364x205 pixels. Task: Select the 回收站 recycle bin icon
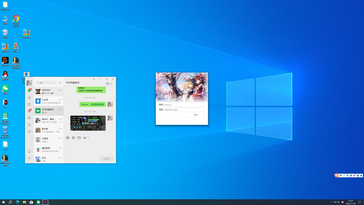click(x=5, y=34)
